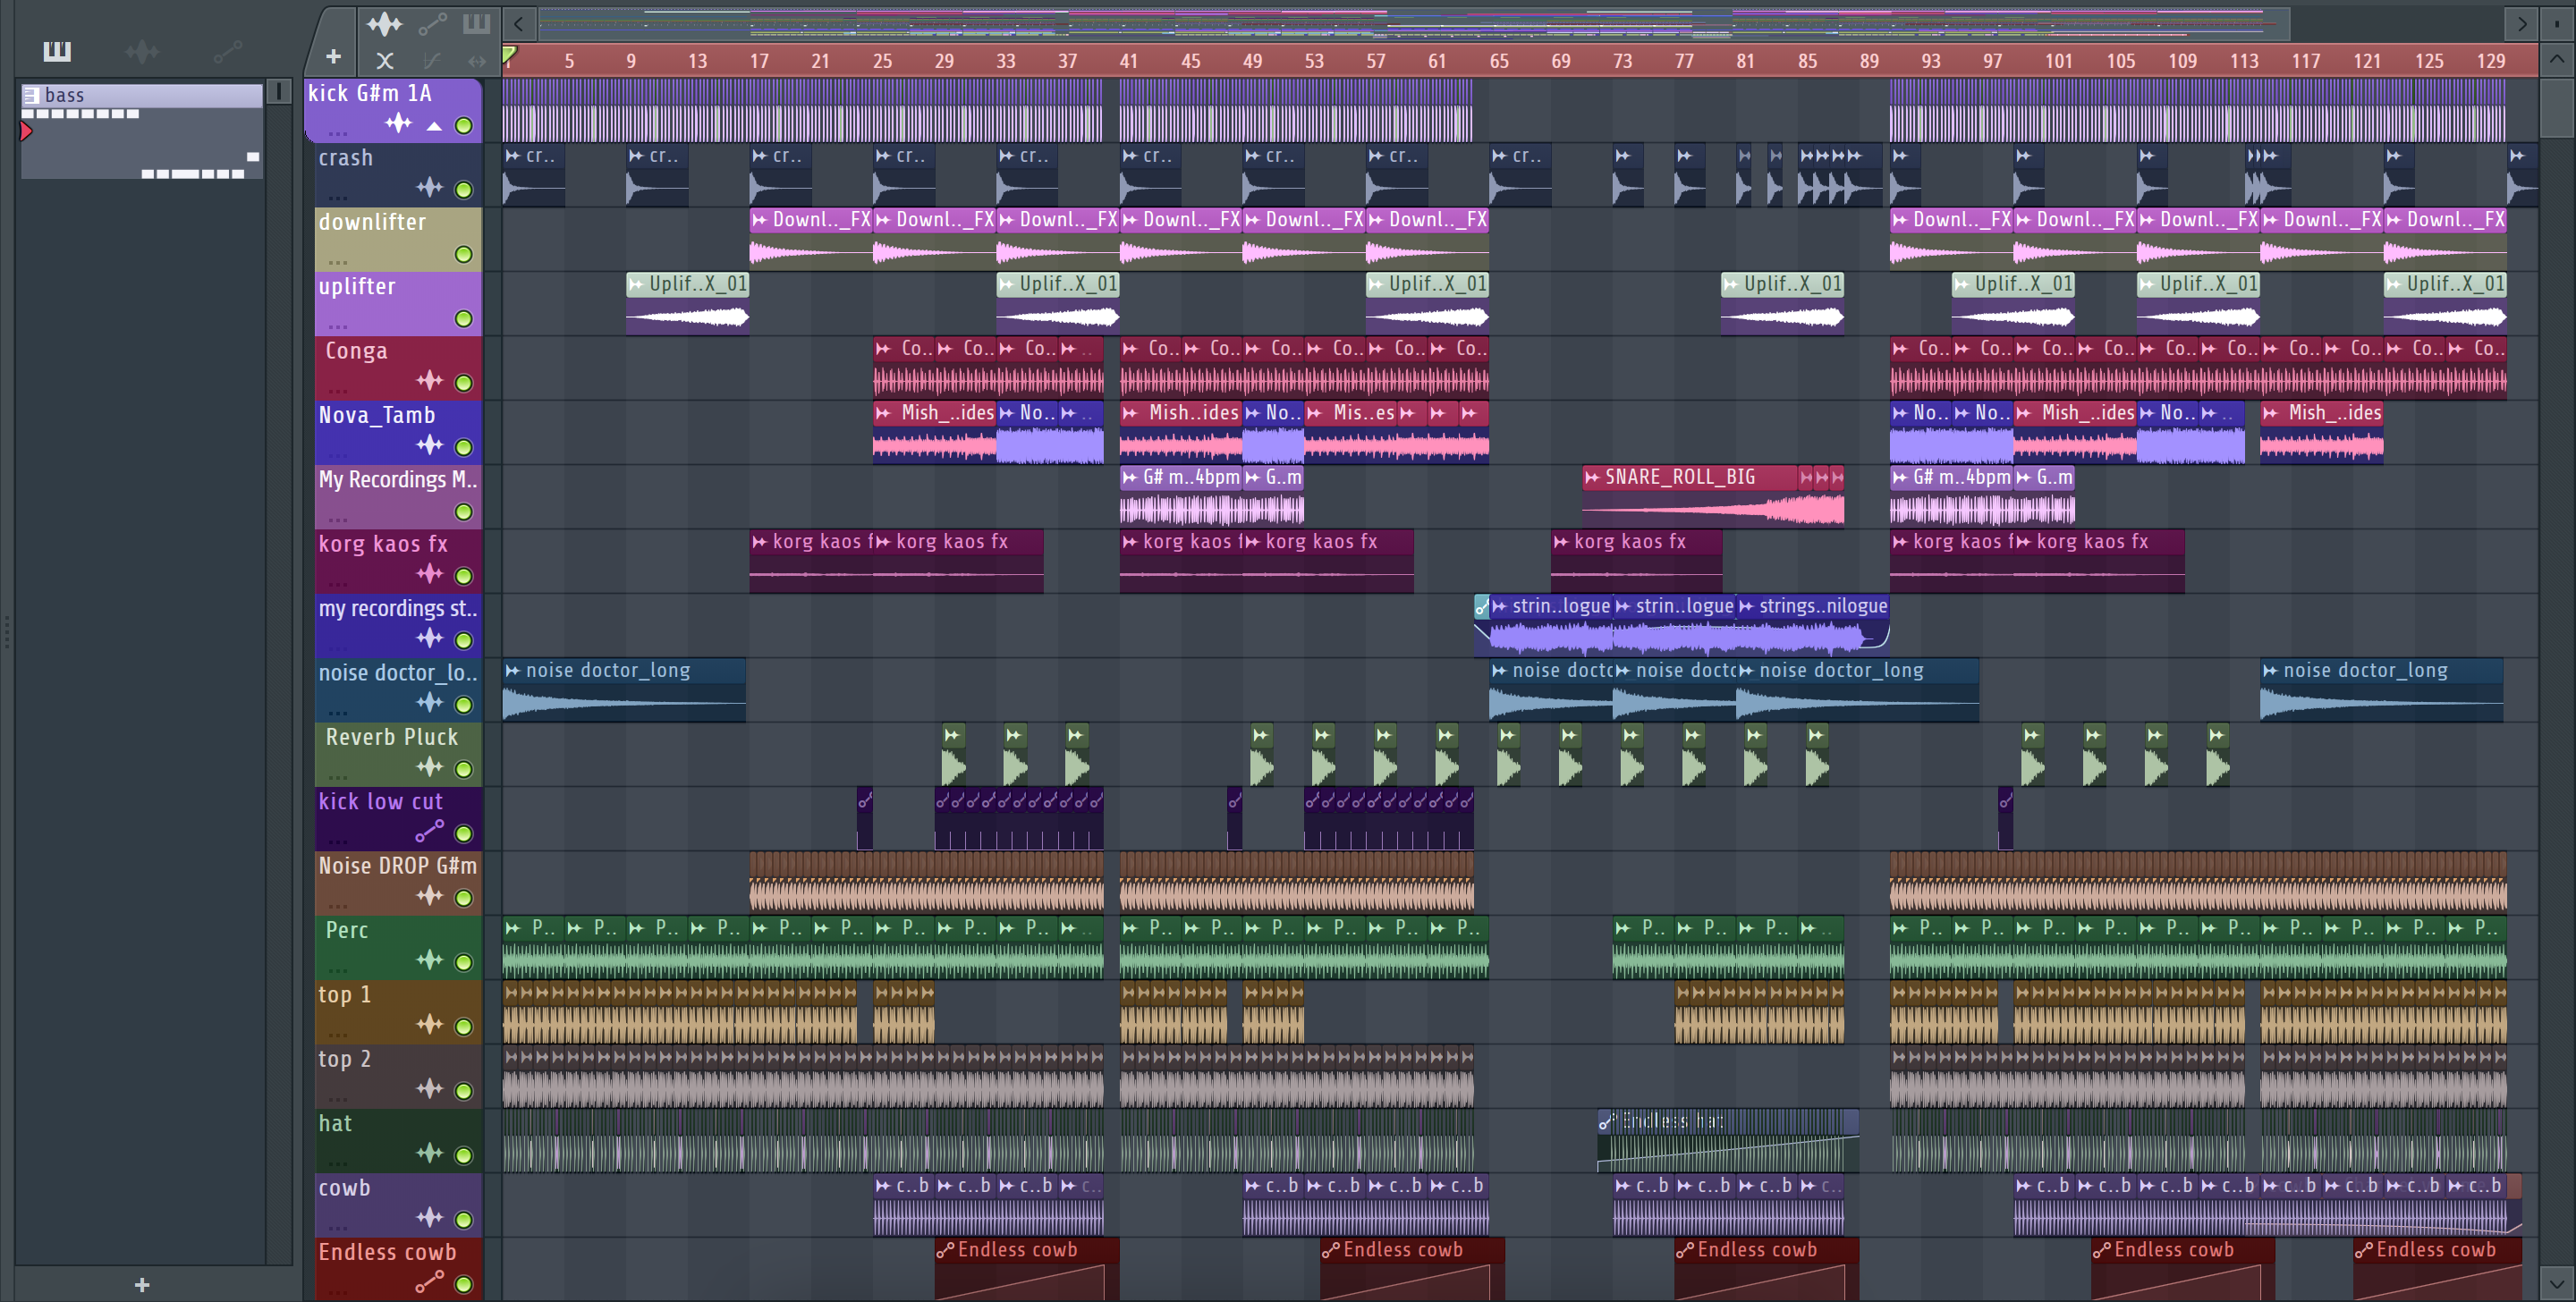Viewport: 2576px width, 1302px height.
Task: Click the playlist vertical scrollbar down arrow
Action: coord(2557,1283)
